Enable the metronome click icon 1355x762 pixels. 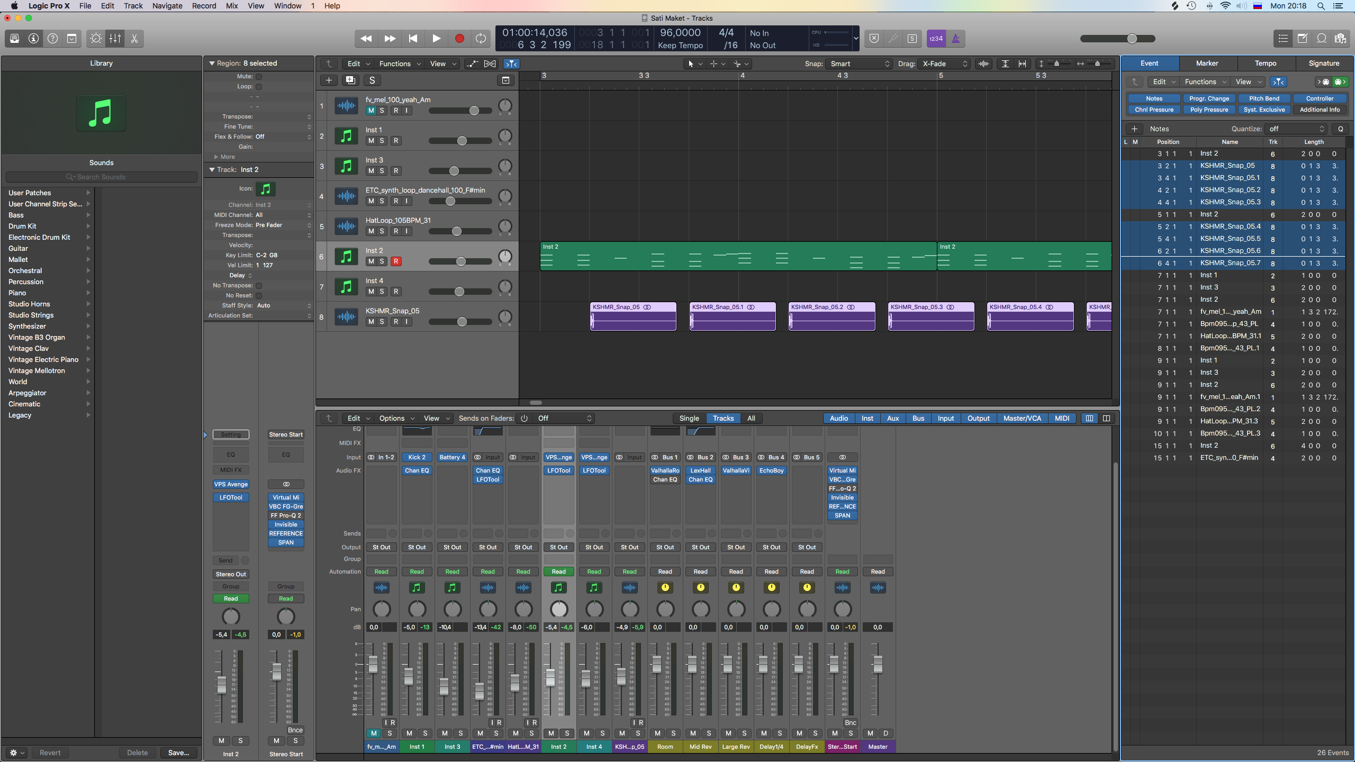point(955,39)
